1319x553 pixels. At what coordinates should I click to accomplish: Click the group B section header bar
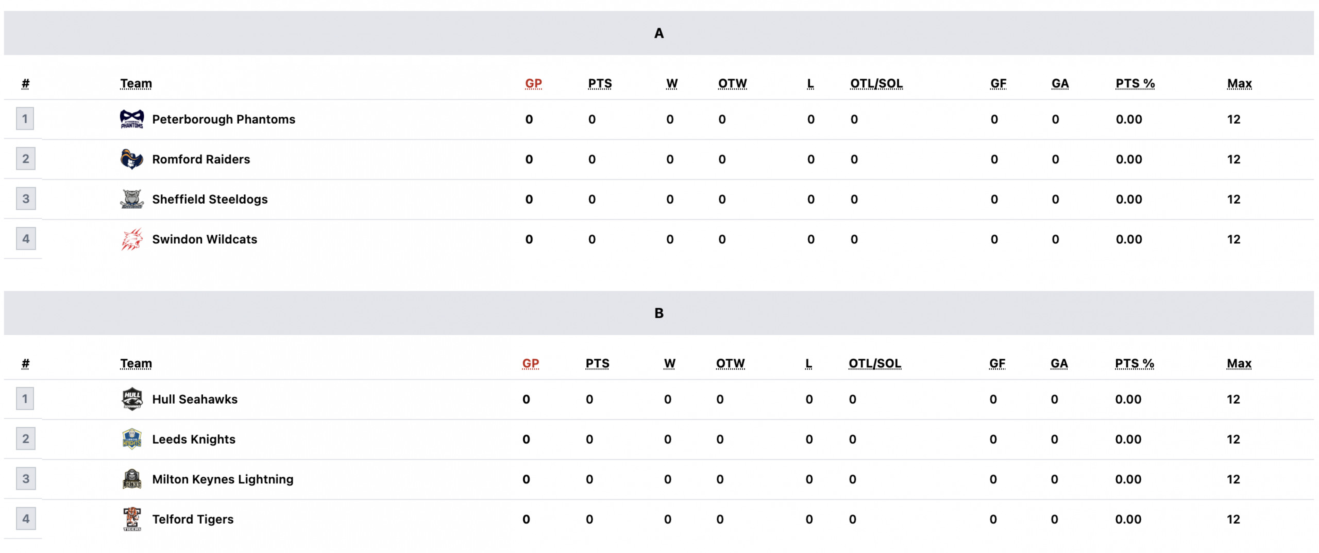(658, 313)
